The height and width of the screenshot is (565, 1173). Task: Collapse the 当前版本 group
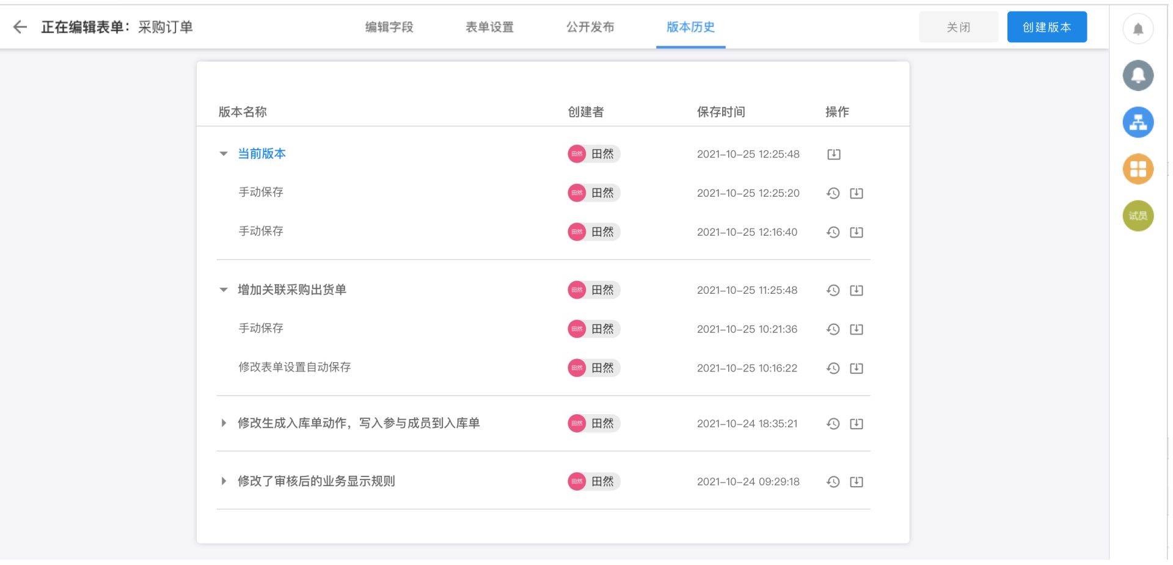pyautogui.click(x=224, y=154)
